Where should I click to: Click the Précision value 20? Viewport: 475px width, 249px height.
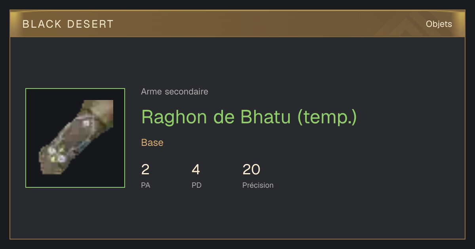tap(251, 170)
